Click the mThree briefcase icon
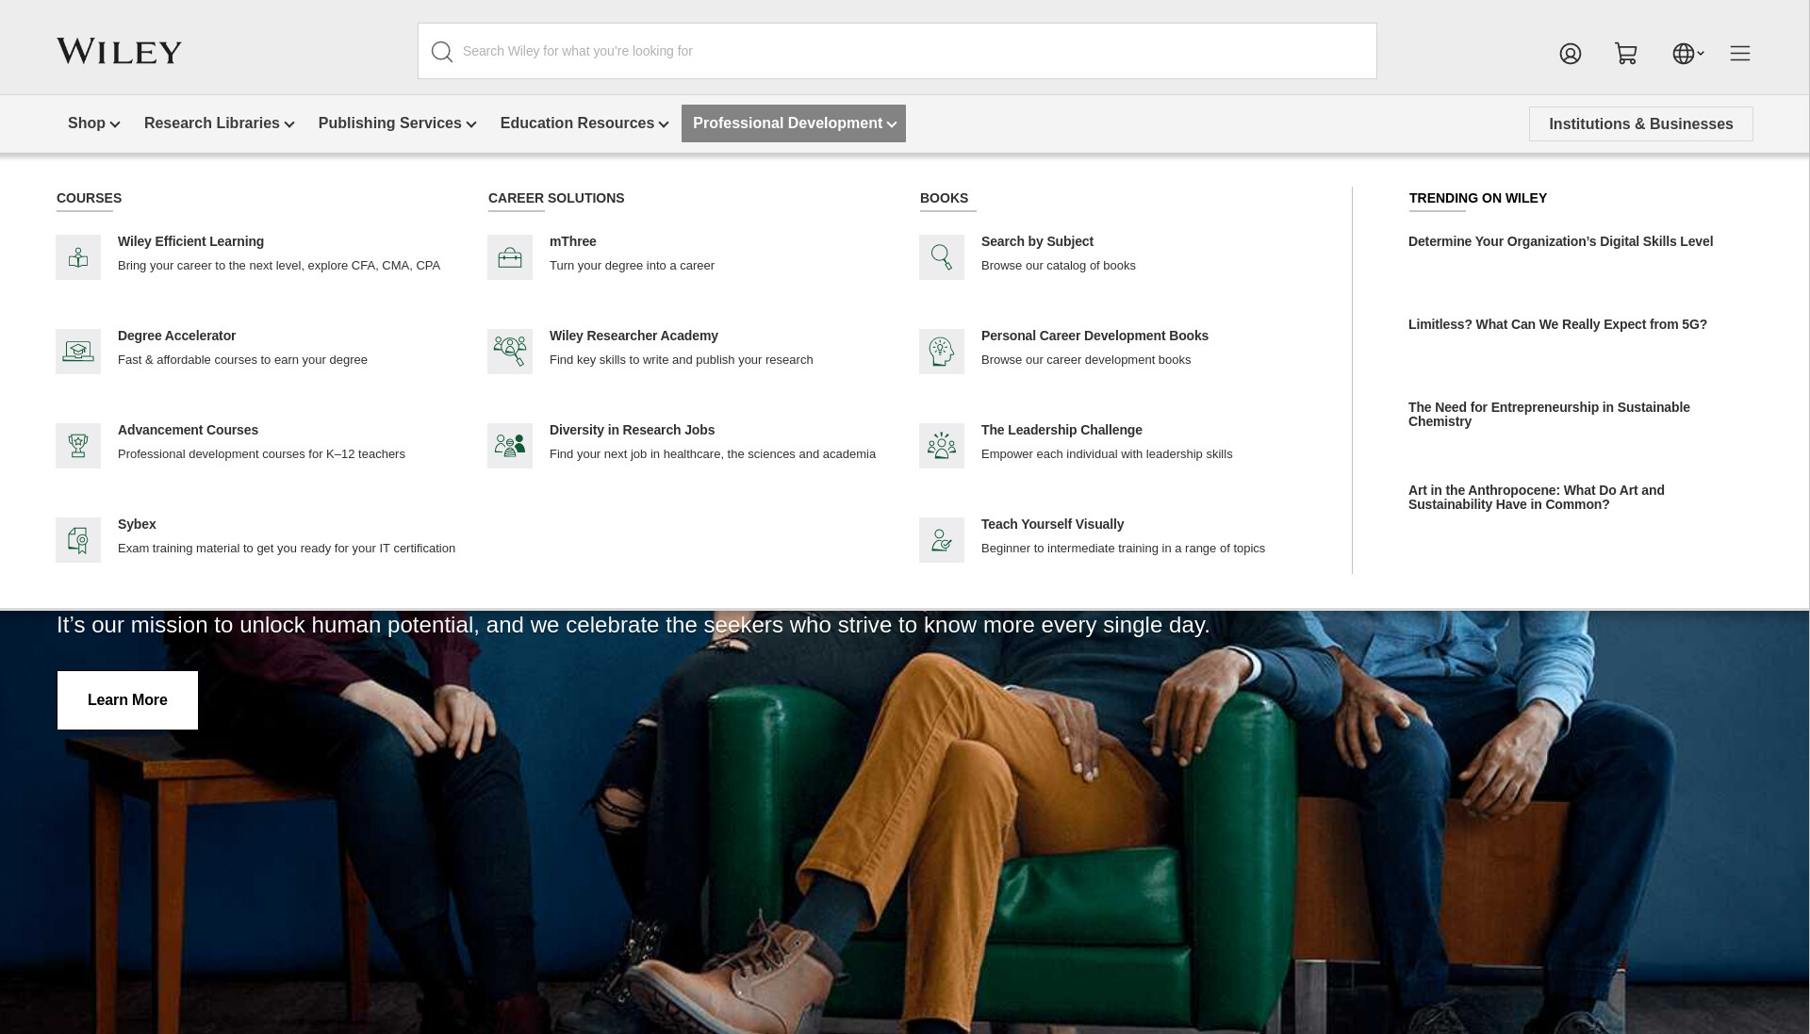 pyautogui.click(x=510, y=257)
